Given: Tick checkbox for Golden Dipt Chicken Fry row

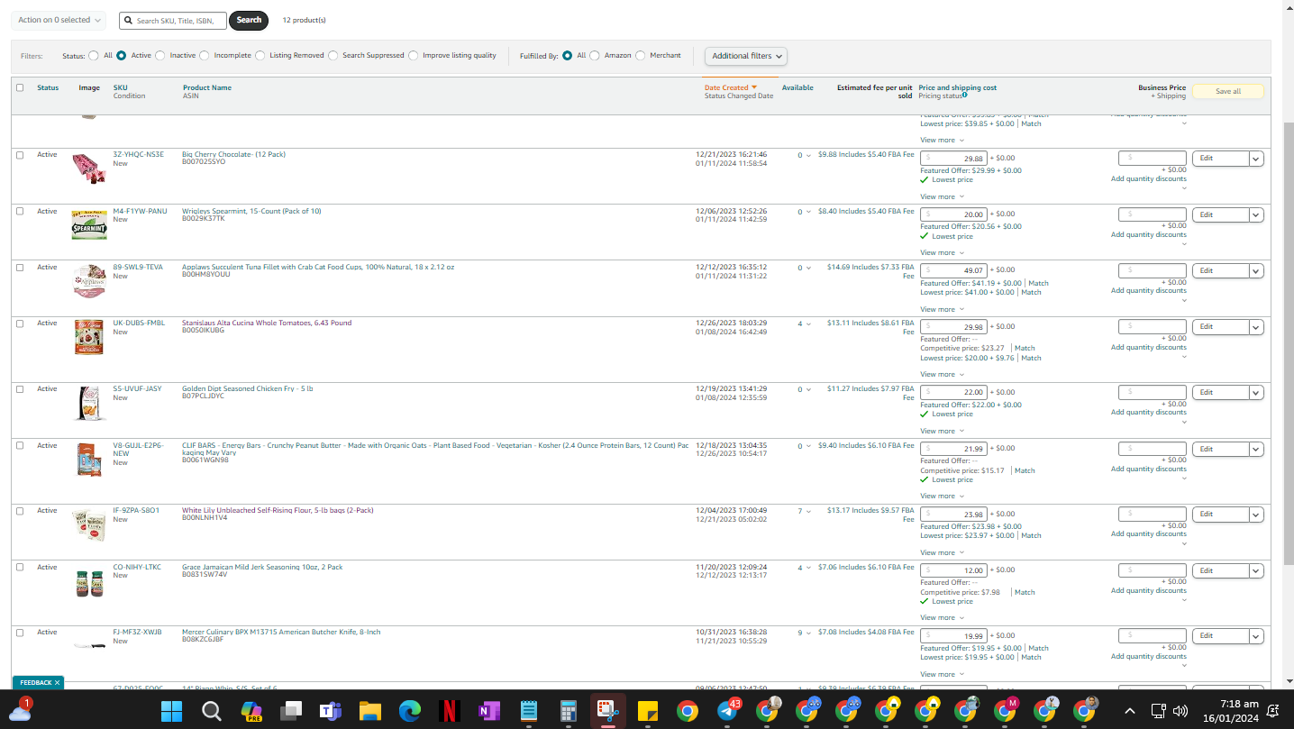Looking at the screenshot, I should click(x=20, y=389).
